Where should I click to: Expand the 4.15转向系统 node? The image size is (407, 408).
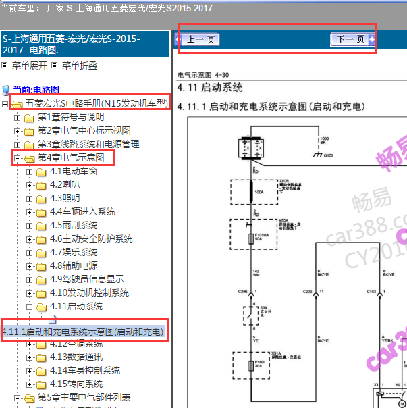30,385
